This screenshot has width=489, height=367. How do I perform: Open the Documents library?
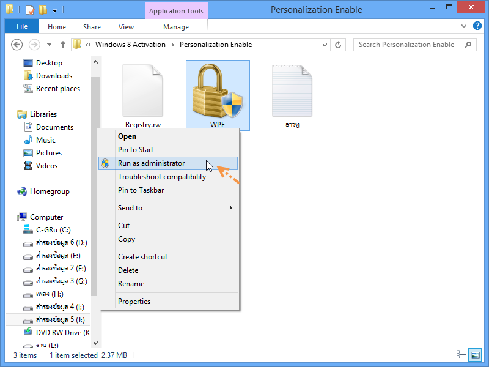pyautogui.click(x=48, y=127)
